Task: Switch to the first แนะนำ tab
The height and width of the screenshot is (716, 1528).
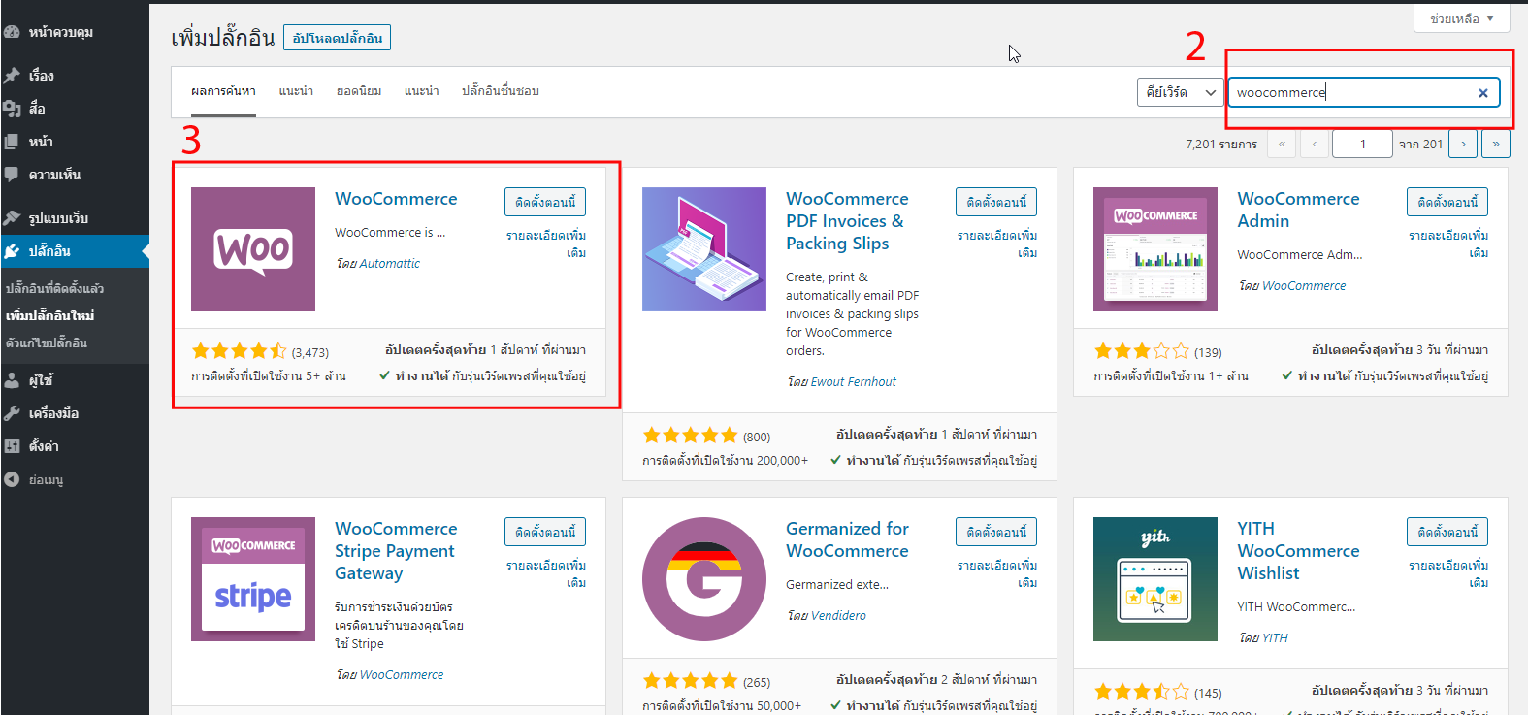Action: click(296, 91)
